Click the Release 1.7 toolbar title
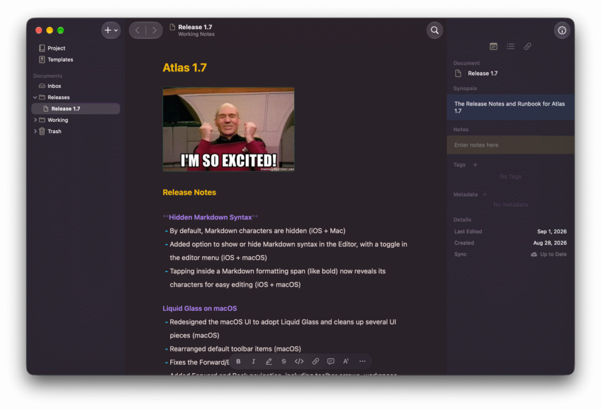This screenshot has width=601, height=410. pos(195,27)
